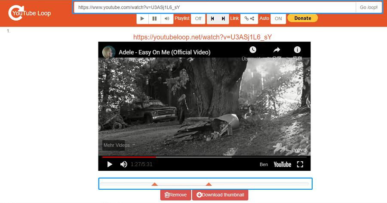Click the toolbar pause button
This screenshot has width=387, height=203.
click(x=154, y=18)
